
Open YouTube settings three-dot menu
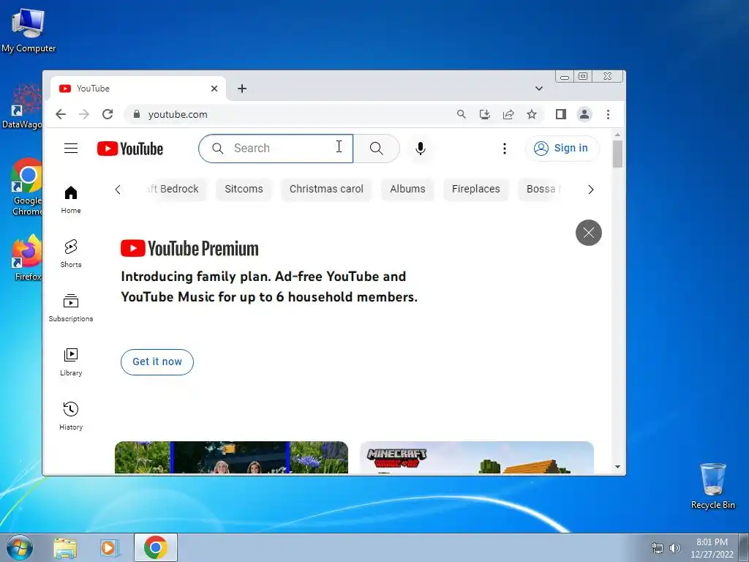(505, 149)
